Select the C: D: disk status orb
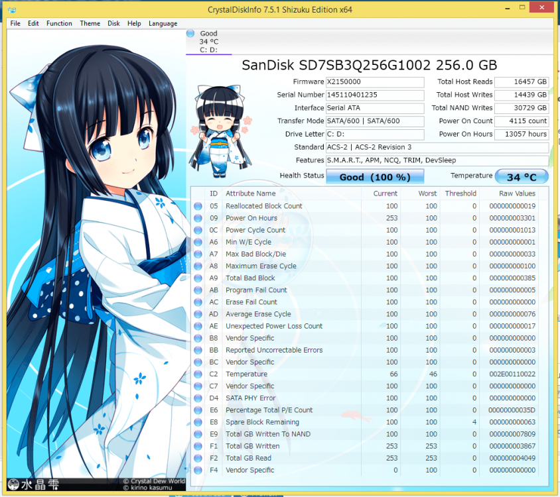 click(190, 33)
